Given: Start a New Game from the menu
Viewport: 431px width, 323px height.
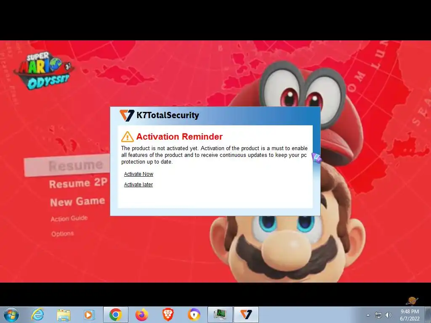Looking at the screenshot, I should pos(77,201).
